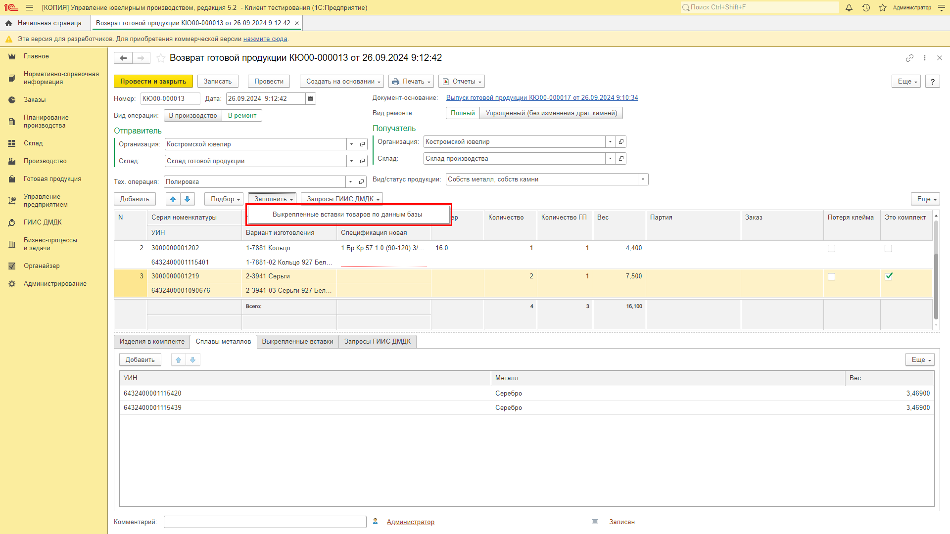
Task: Open Печать dropdown menu
Action: [x=411, y=82]
